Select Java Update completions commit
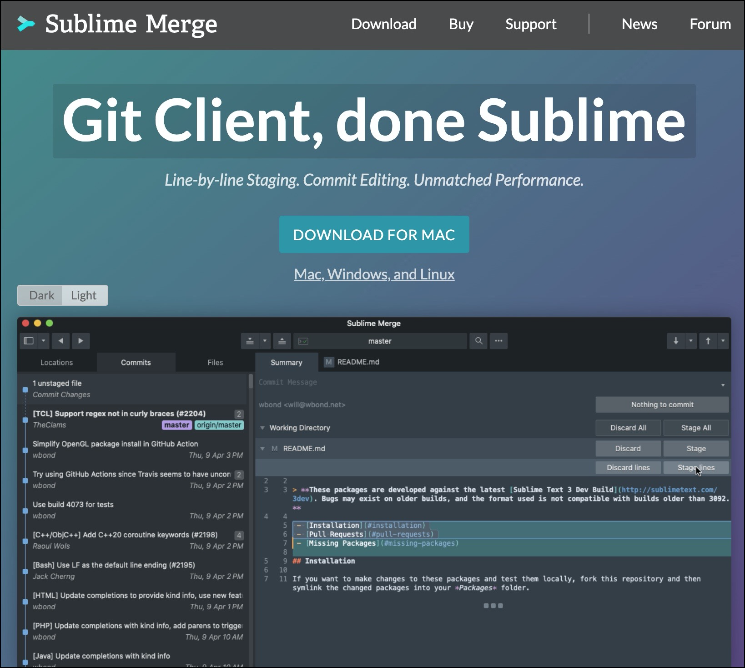Viewport: 745px width, 668px height. 133,658
